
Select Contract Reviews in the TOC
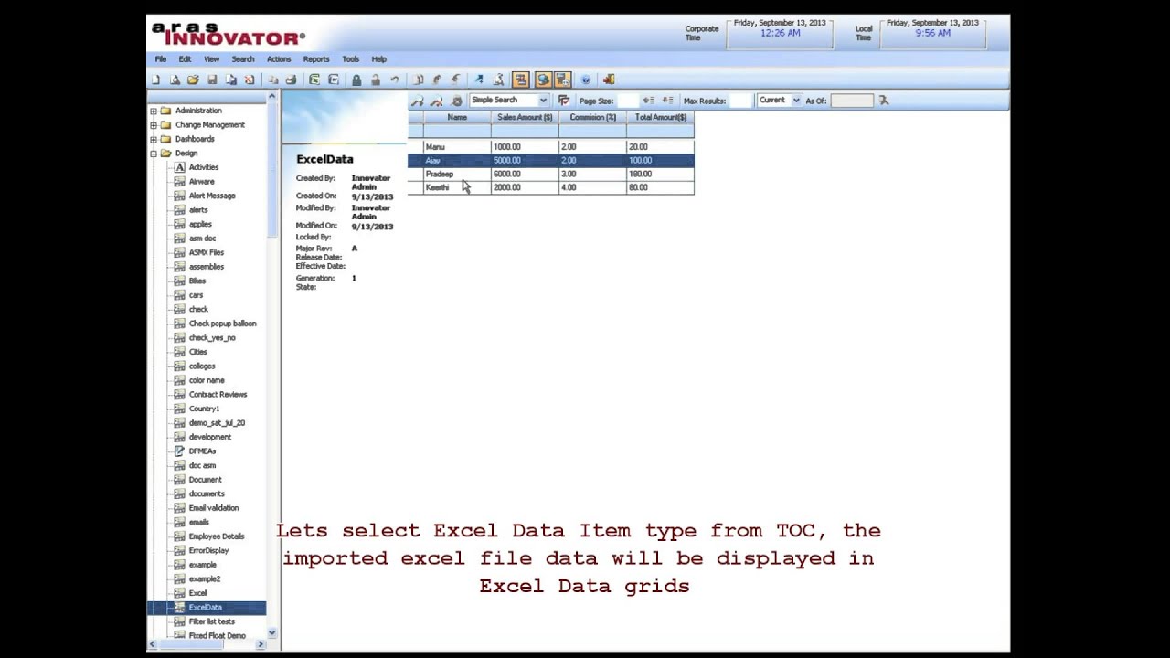(218, 395)
